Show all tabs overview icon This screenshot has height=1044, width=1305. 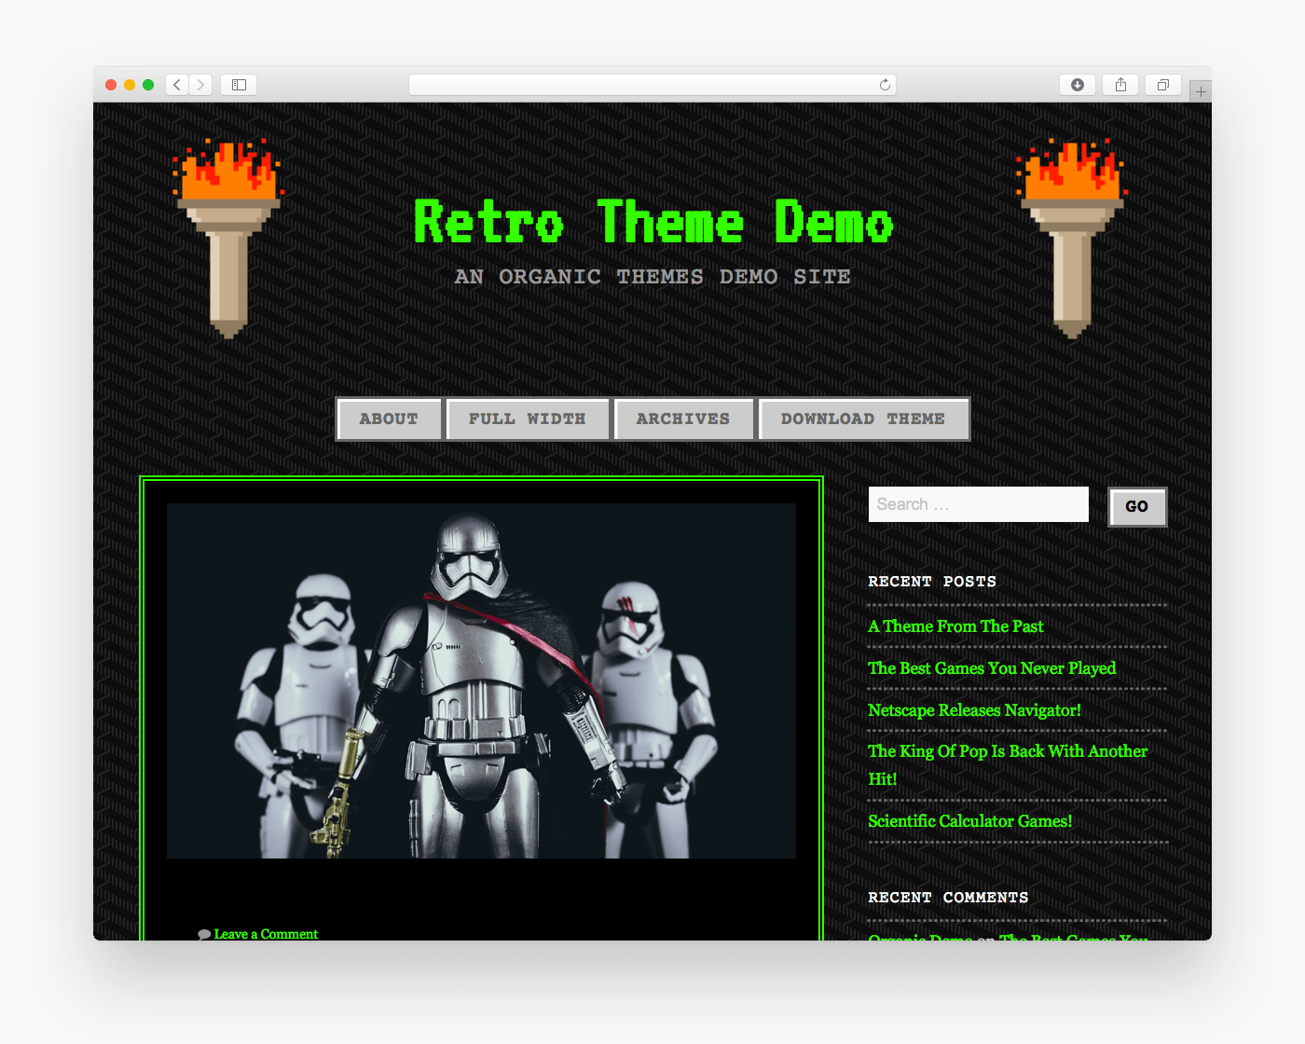point(1162,84)
